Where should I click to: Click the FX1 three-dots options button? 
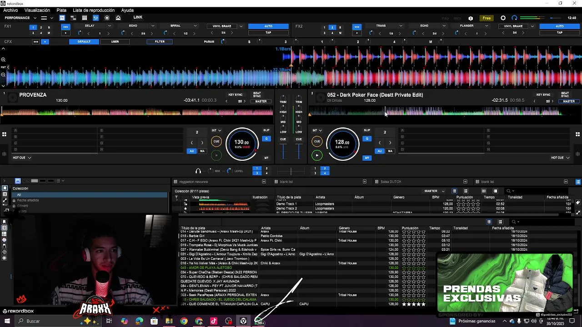(65, 27)
